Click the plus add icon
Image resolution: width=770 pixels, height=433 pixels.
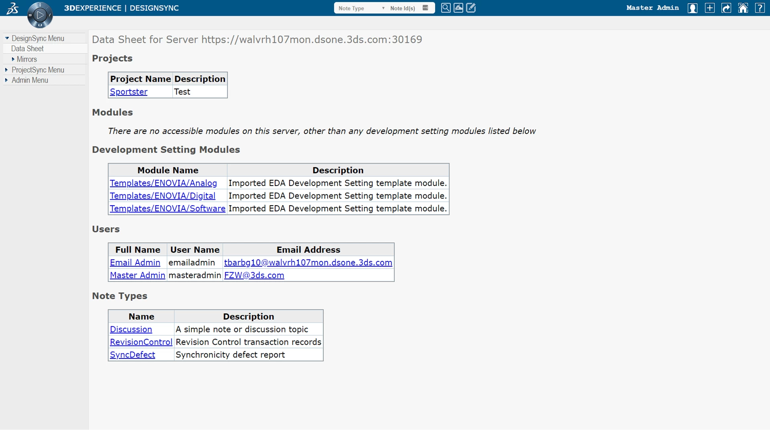(x=709, y=8)
